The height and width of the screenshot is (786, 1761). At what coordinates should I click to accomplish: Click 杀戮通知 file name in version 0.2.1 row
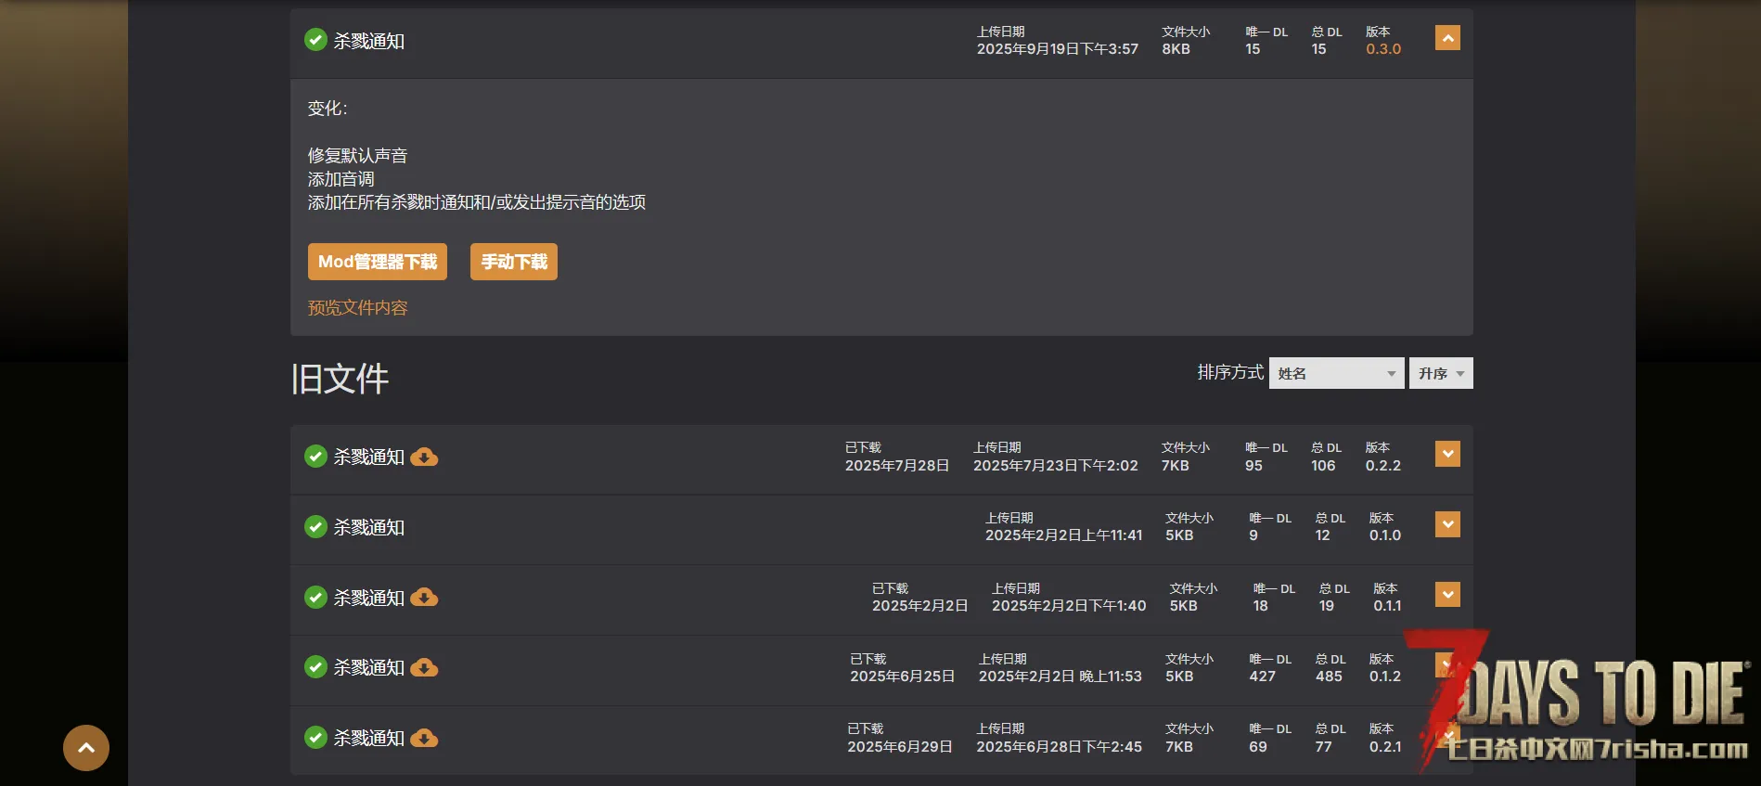369,739
